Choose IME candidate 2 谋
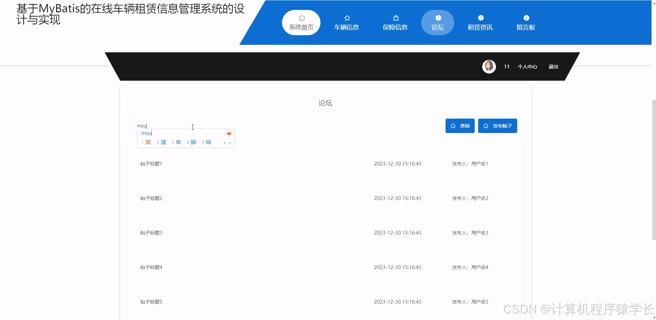The image size is (656, 320). click(161, 142)
